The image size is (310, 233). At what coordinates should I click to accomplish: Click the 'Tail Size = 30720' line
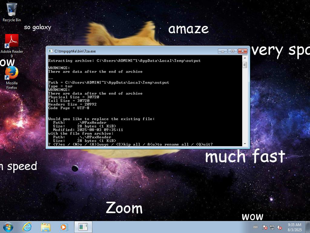pyautogui.click(x=69, y=101)
